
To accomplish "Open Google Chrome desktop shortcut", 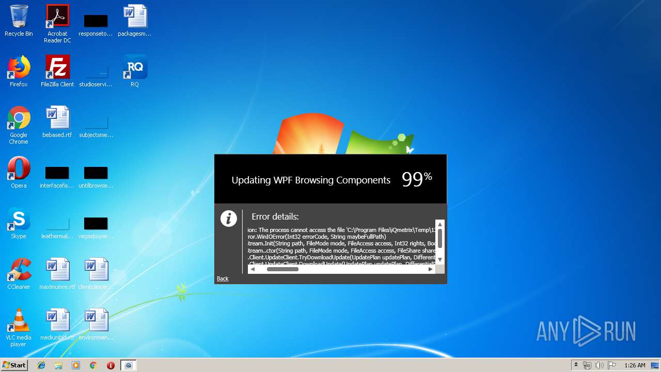I will coord(19,125).
